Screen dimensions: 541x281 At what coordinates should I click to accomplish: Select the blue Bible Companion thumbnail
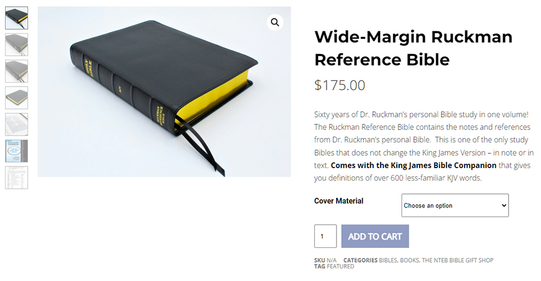[x=17, y=151]
